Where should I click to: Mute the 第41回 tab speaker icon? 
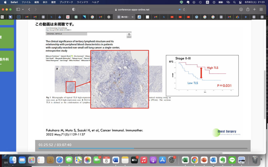tap(133, 17)
